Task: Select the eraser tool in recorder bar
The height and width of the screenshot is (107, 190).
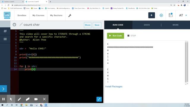Action: (28, 99)
